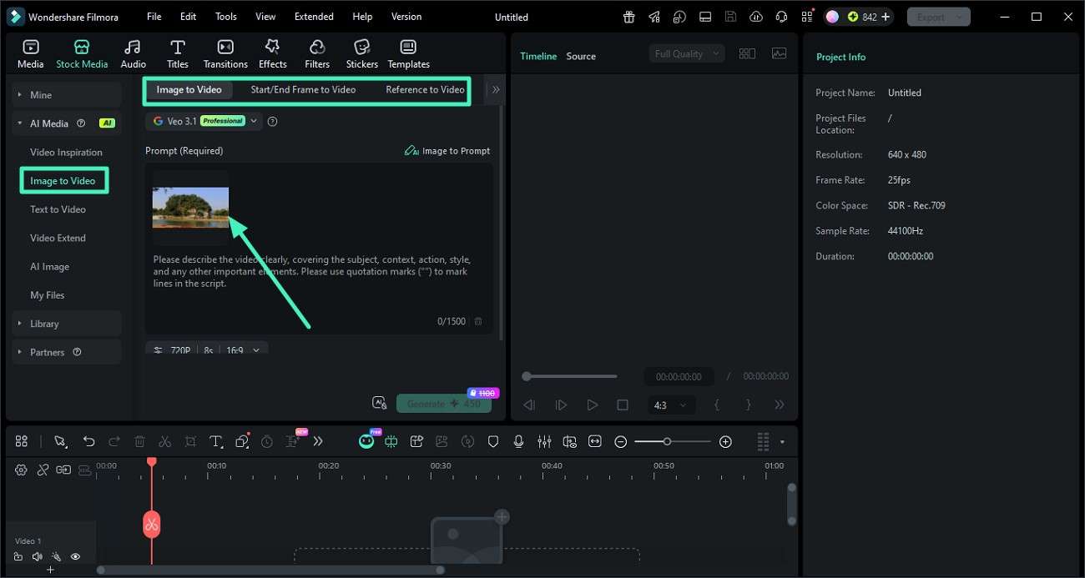The height and width of the screenshot is (578, 1085).
Task: Click the preview playback progress slider
Action: coord(572,376)
